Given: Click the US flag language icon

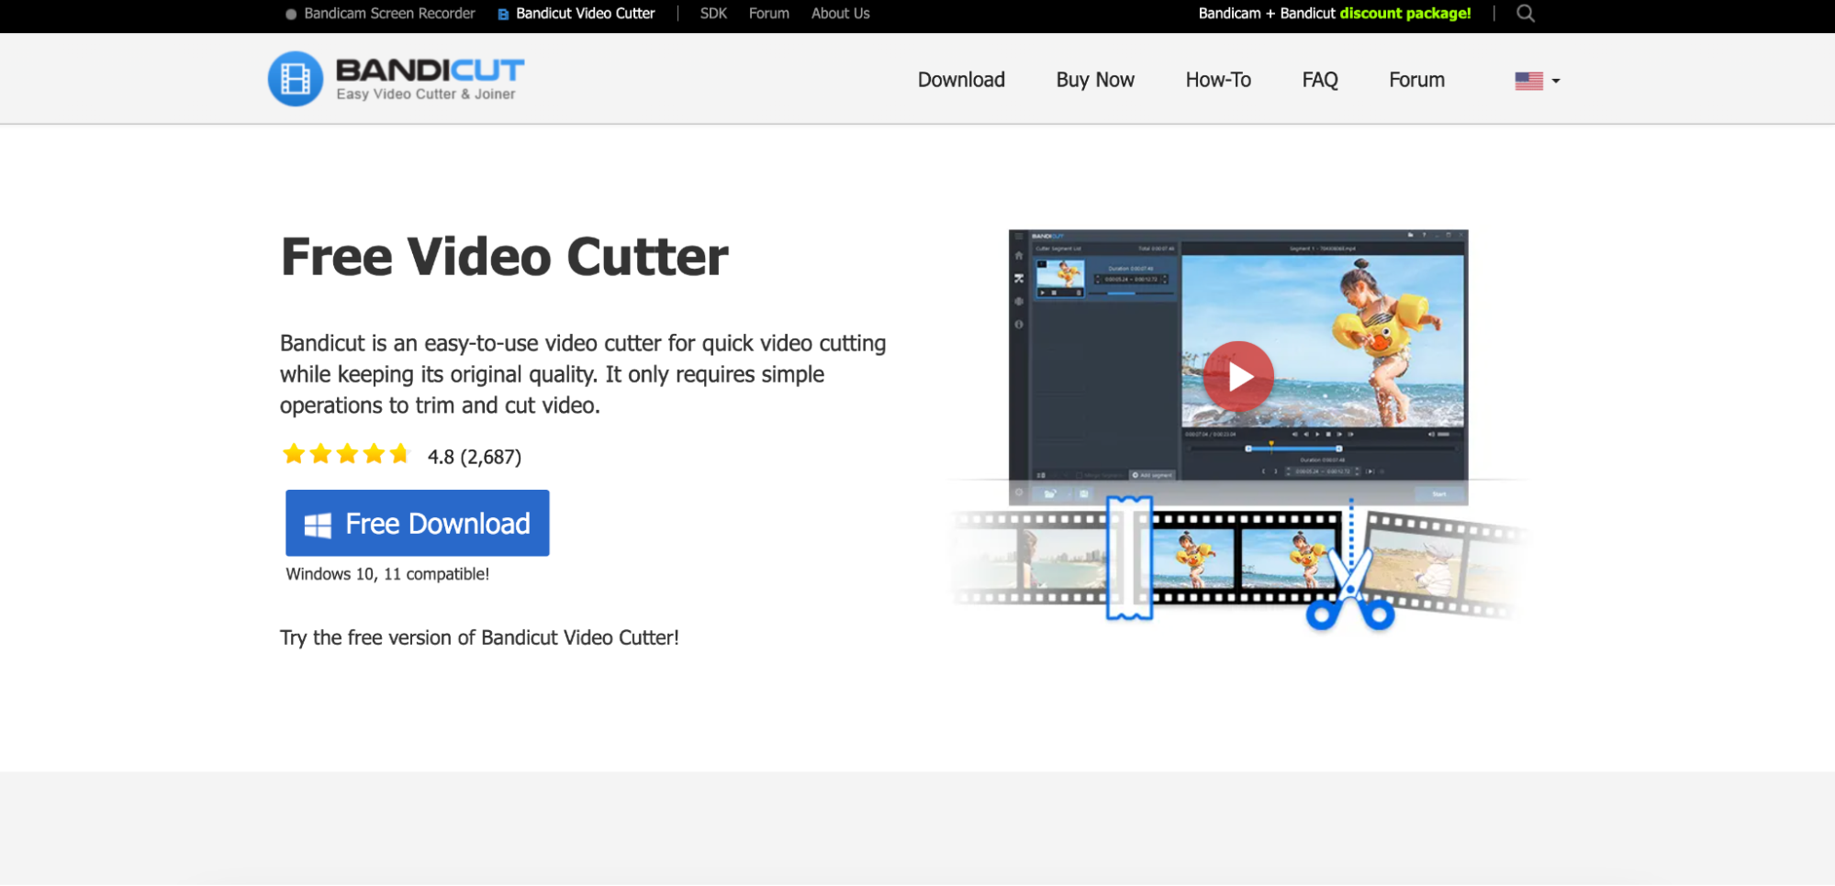Looking at the screenshot, I should (1528, 81).
